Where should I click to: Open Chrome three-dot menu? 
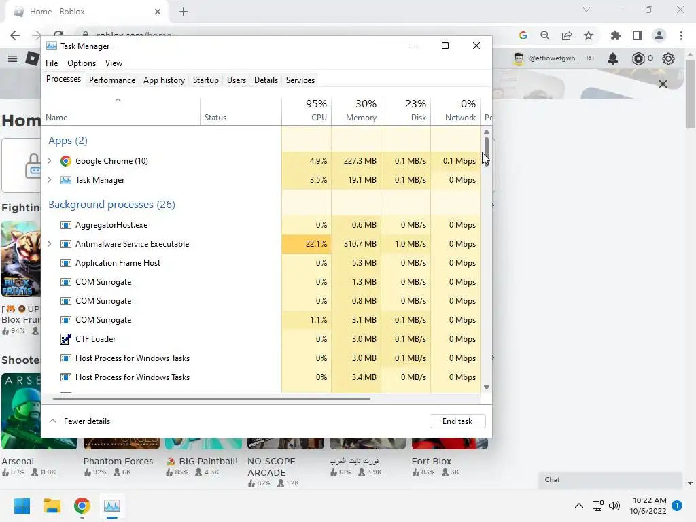point(681,35)
